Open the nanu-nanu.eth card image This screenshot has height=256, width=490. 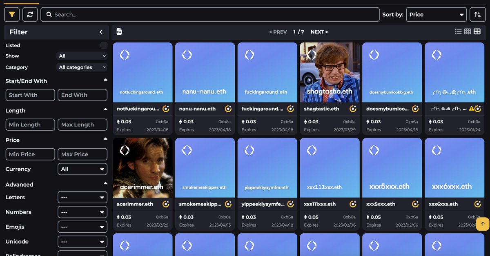[x=205, y=72]
